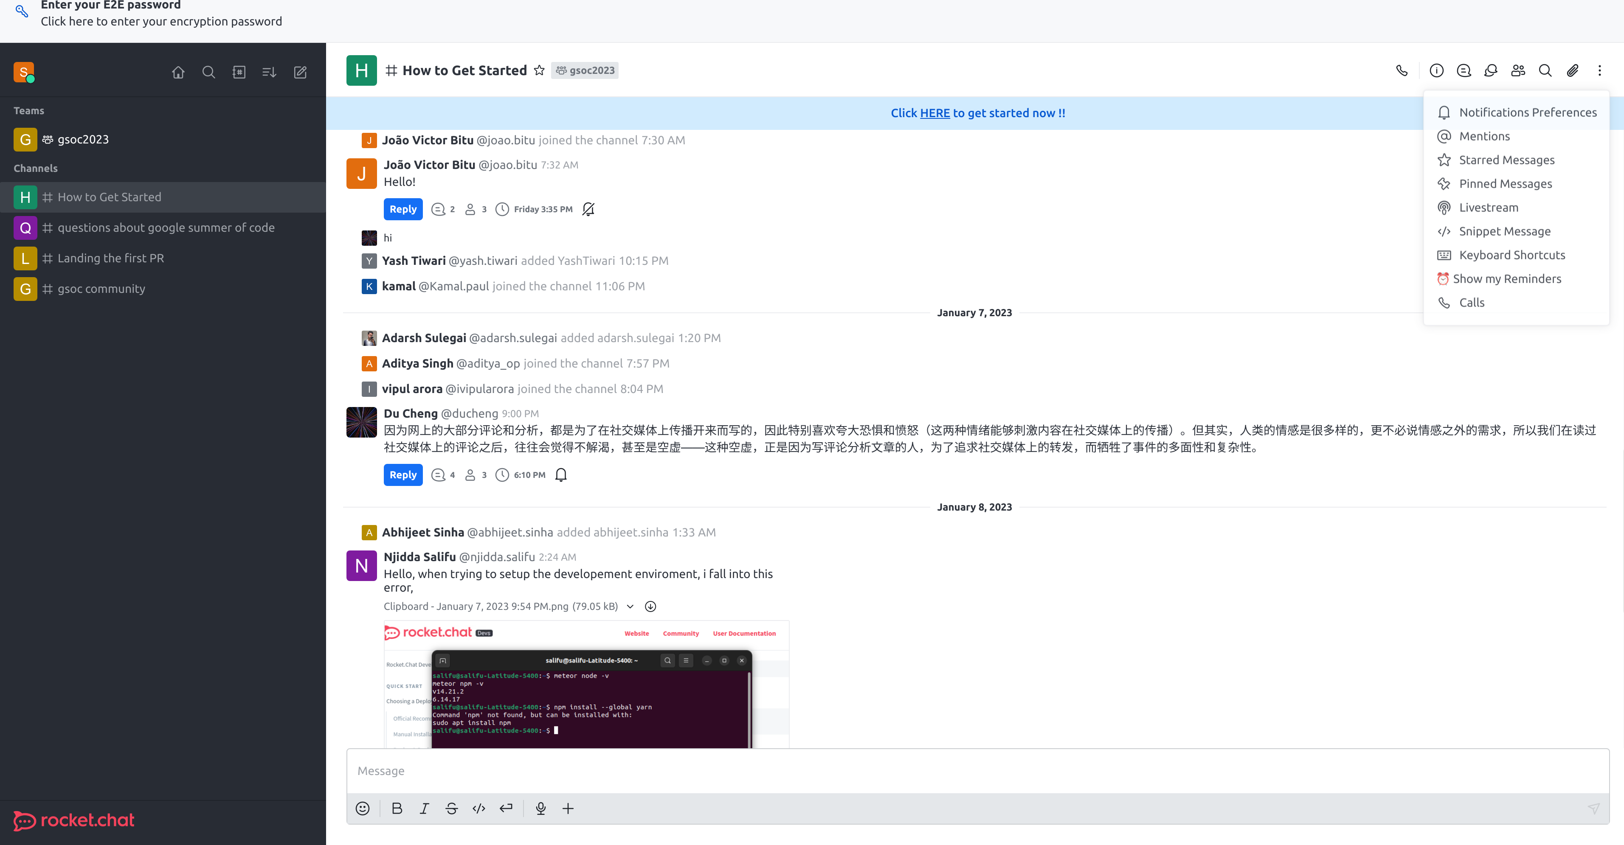1624x845 pixels.
Task: Unmute notifications on João's thread
Action: (x=588, y=208)
